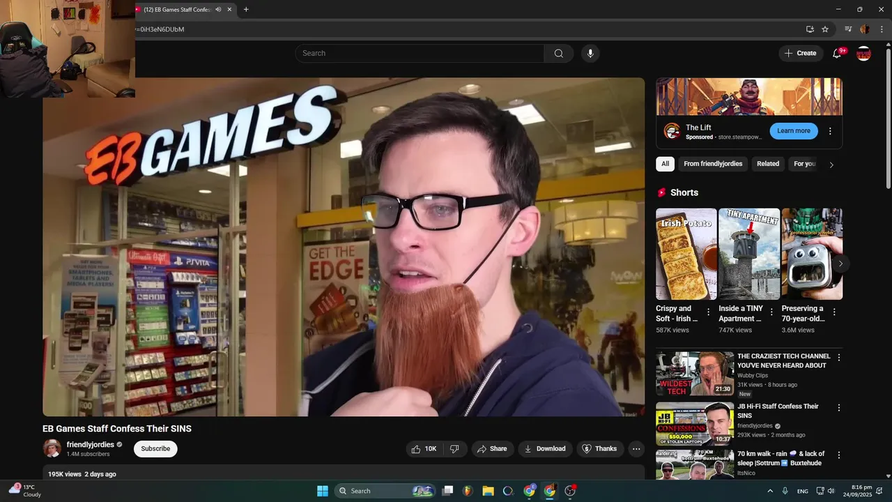Show next Shorts with the arrow
Image resolution: width=892 pixels, height=502 pixels.
840,264
